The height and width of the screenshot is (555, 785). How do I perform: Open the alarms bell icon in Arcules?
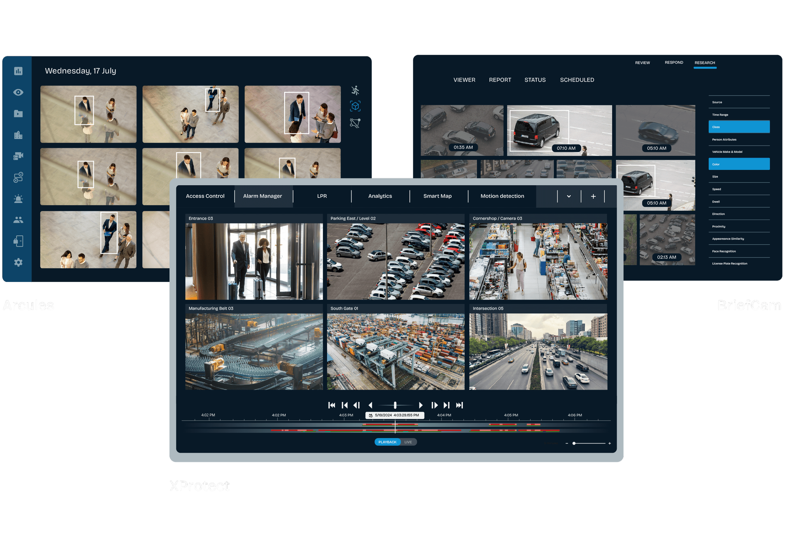tap(18, 198)
